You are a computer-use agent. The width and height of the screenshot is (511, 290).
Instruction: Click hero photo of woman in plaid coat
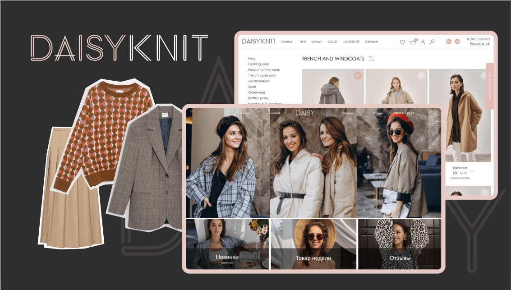click(x=228, y=163)
